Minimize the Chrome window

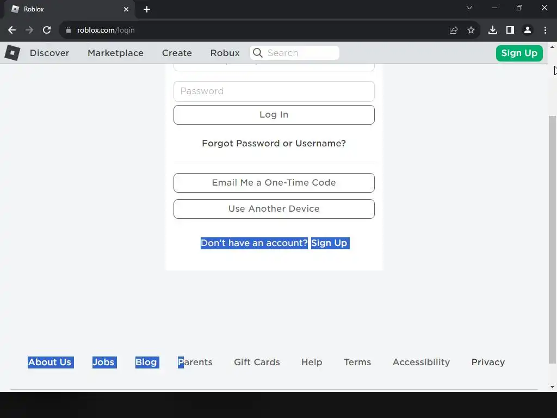coord(494,8)
